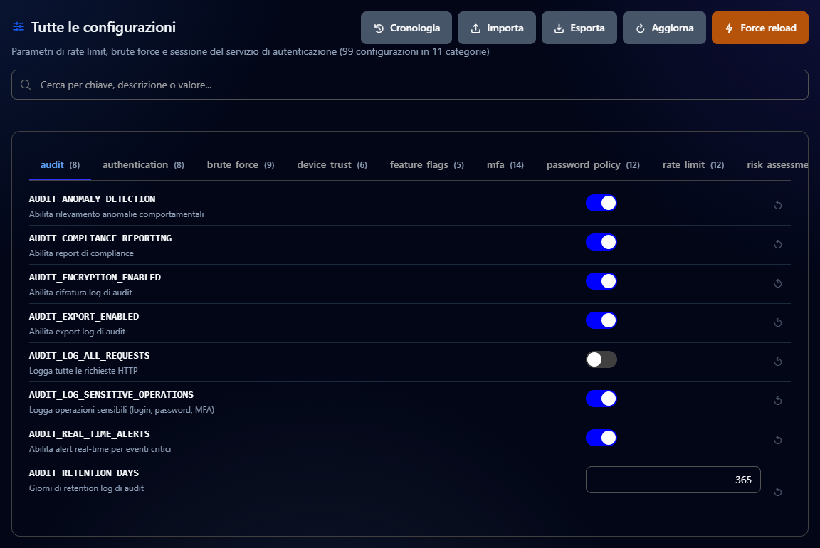Open the password_policy tab
The image size is (820, 548).
click(593, 164)
